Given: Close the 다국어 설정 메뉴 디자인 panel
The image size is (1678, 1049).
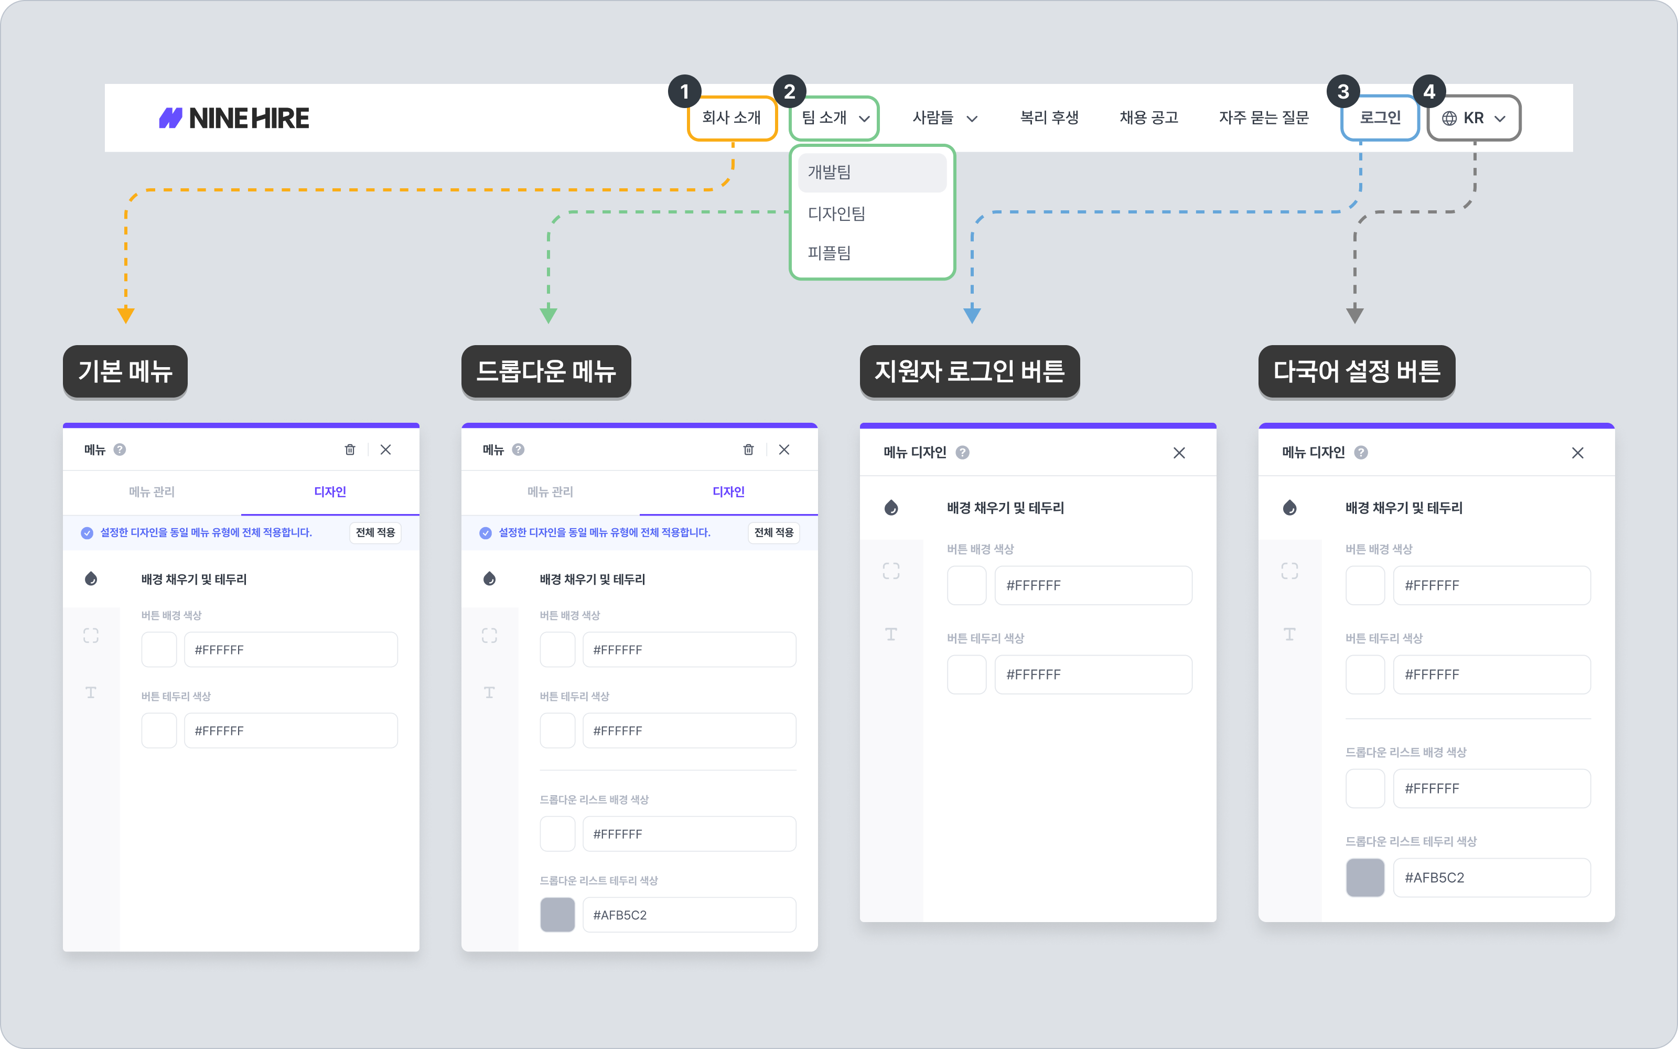Looking at the screenshot, I should (x=1577, y=452).
